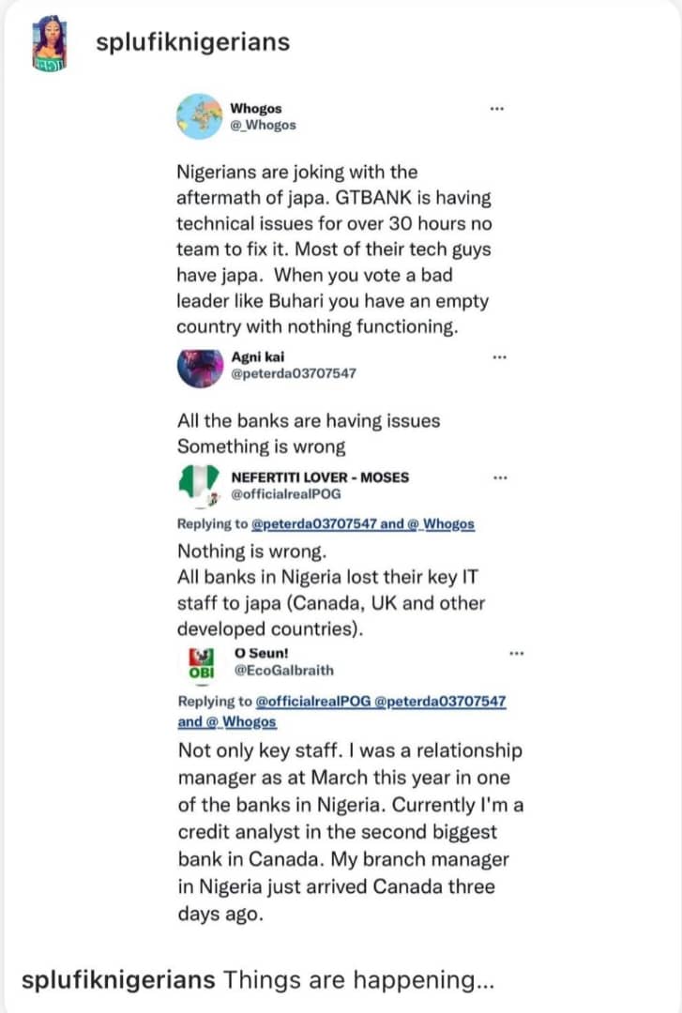The height and width of the screenshot is (1013, 682).
Task: Open the splufiknigerians profile picture at top
Action: pos(49,43)
